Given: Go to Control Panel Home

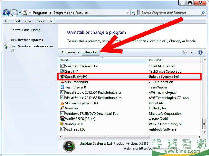Looking at the screenshot, I should pyautogui.click(x=25, y=30).
